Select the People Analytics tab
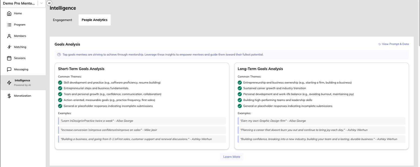420x167 pixels. (95, 20)
